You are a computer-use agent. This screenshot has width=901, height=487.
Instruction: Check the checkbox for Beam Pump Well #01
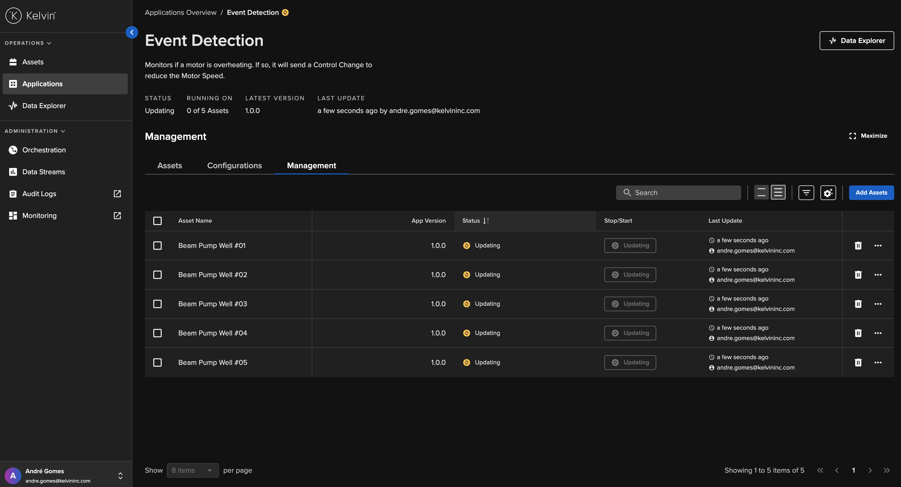click(x=157, y=246)
